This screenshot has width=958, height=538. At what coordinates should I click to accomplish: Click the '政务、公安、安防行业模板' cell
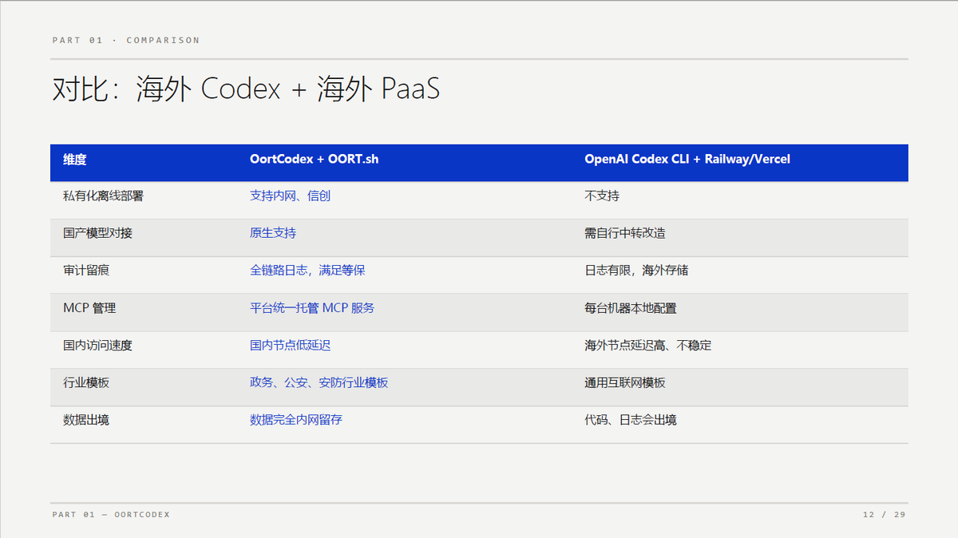319,383
